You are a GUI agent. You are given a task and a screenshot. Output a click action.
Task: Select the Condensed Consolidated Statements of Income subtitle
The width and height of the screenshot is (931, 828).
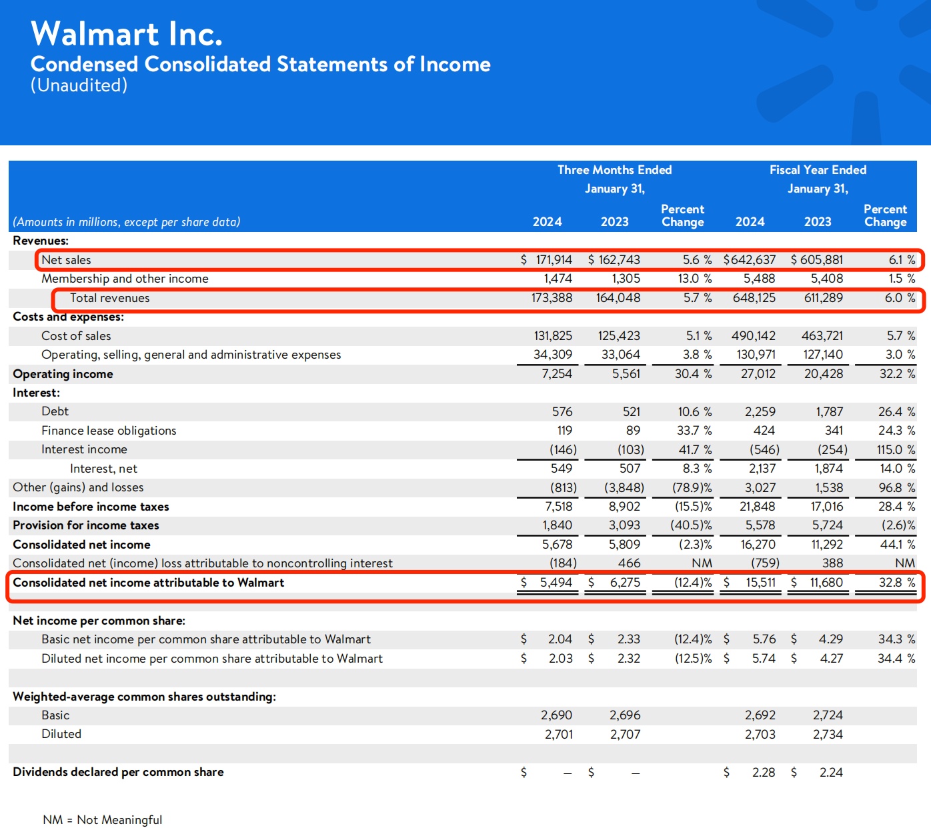click(x=260, y=64)
